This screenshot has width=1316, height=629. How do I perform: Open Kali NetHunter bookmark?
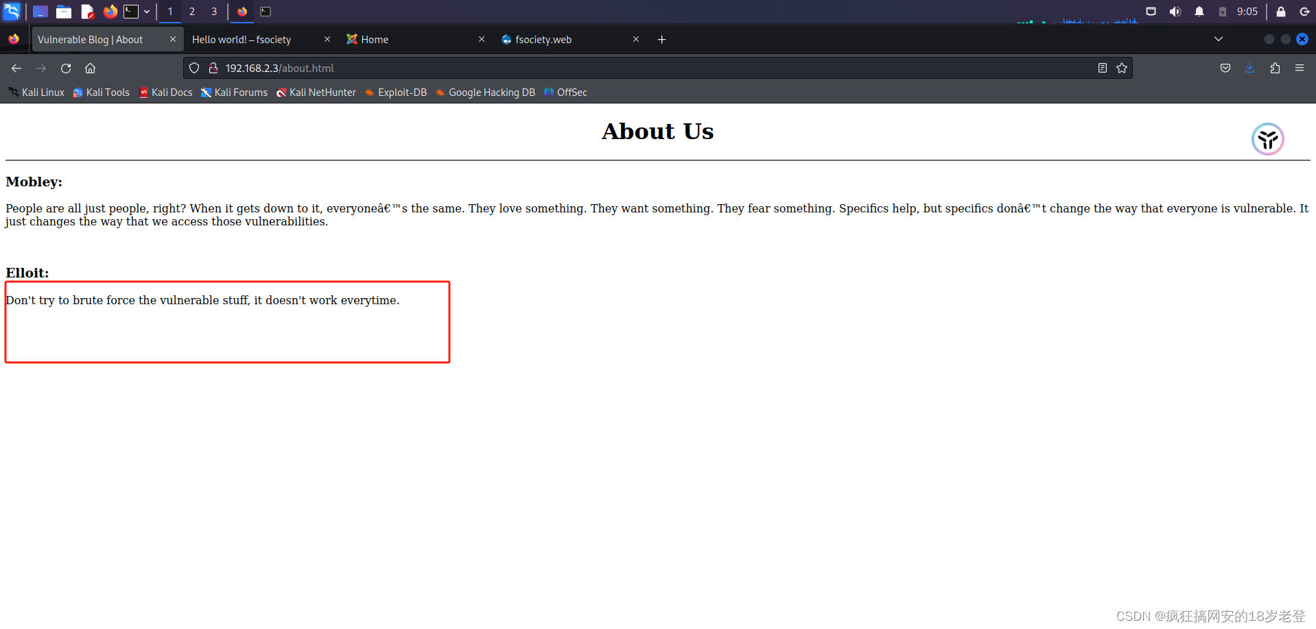[316, 92]
